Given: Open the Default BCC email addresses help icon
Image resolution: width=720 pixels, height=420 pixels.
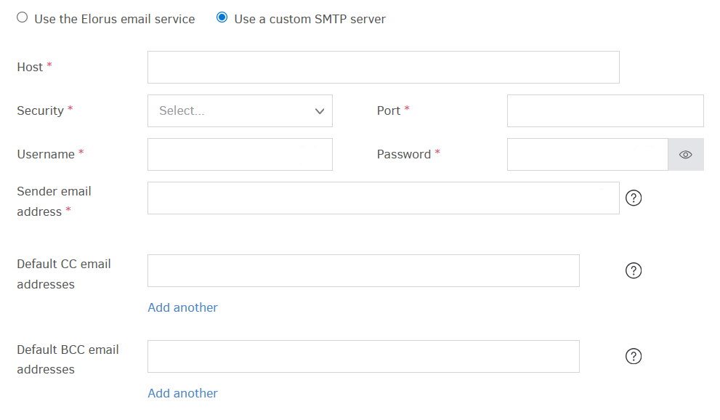Looking at the screenshot, I should (633, 356).
